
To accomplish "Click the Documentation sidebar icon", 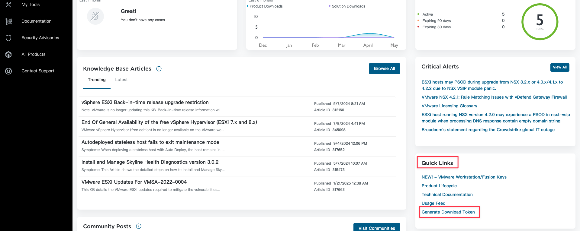I will pyautogui.click(x=8, y=21).
